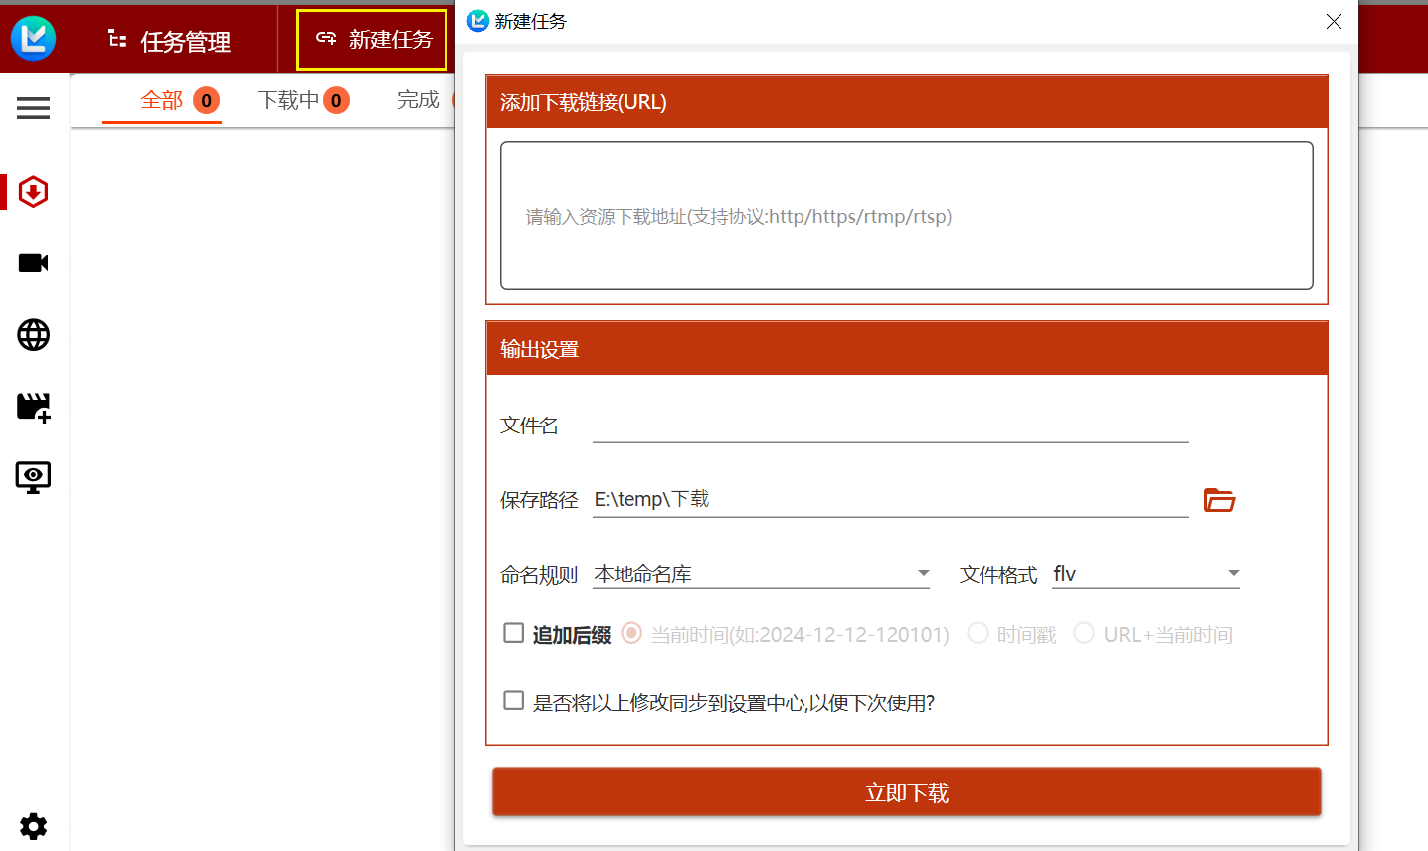This screenshot has height=851, width=1428.
Task: Click the film clip add icon
Action: point(33,407)
